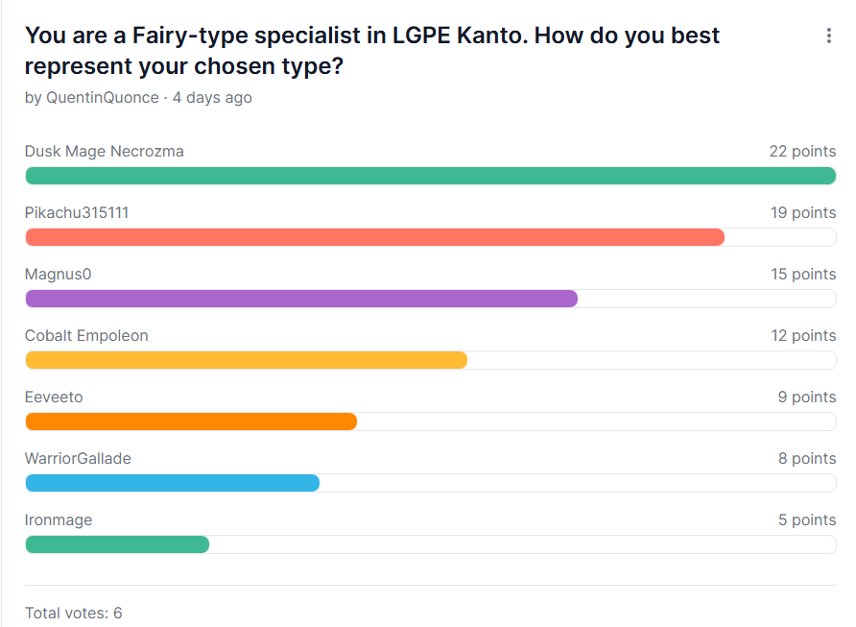Click the Pikachu315111 red result bar
Viewport: 856px width, 627px height.
click(x=375, y=237)
